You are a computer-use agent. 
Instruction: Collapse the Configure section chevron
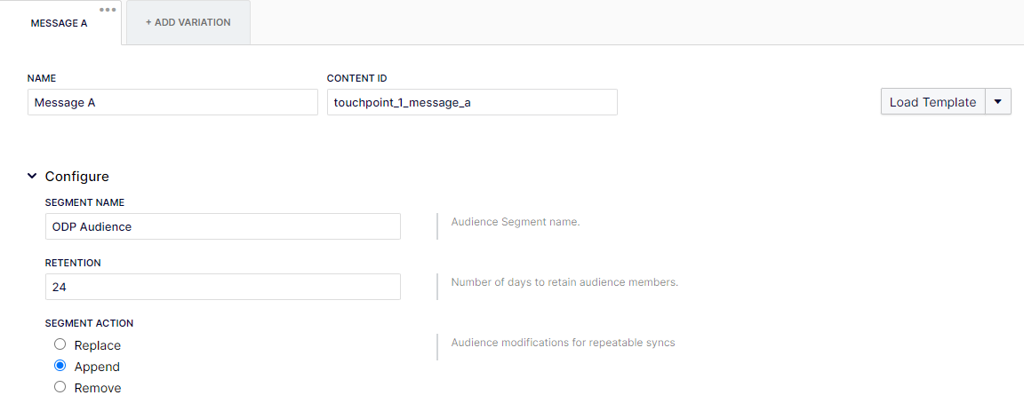coord(32,176)
